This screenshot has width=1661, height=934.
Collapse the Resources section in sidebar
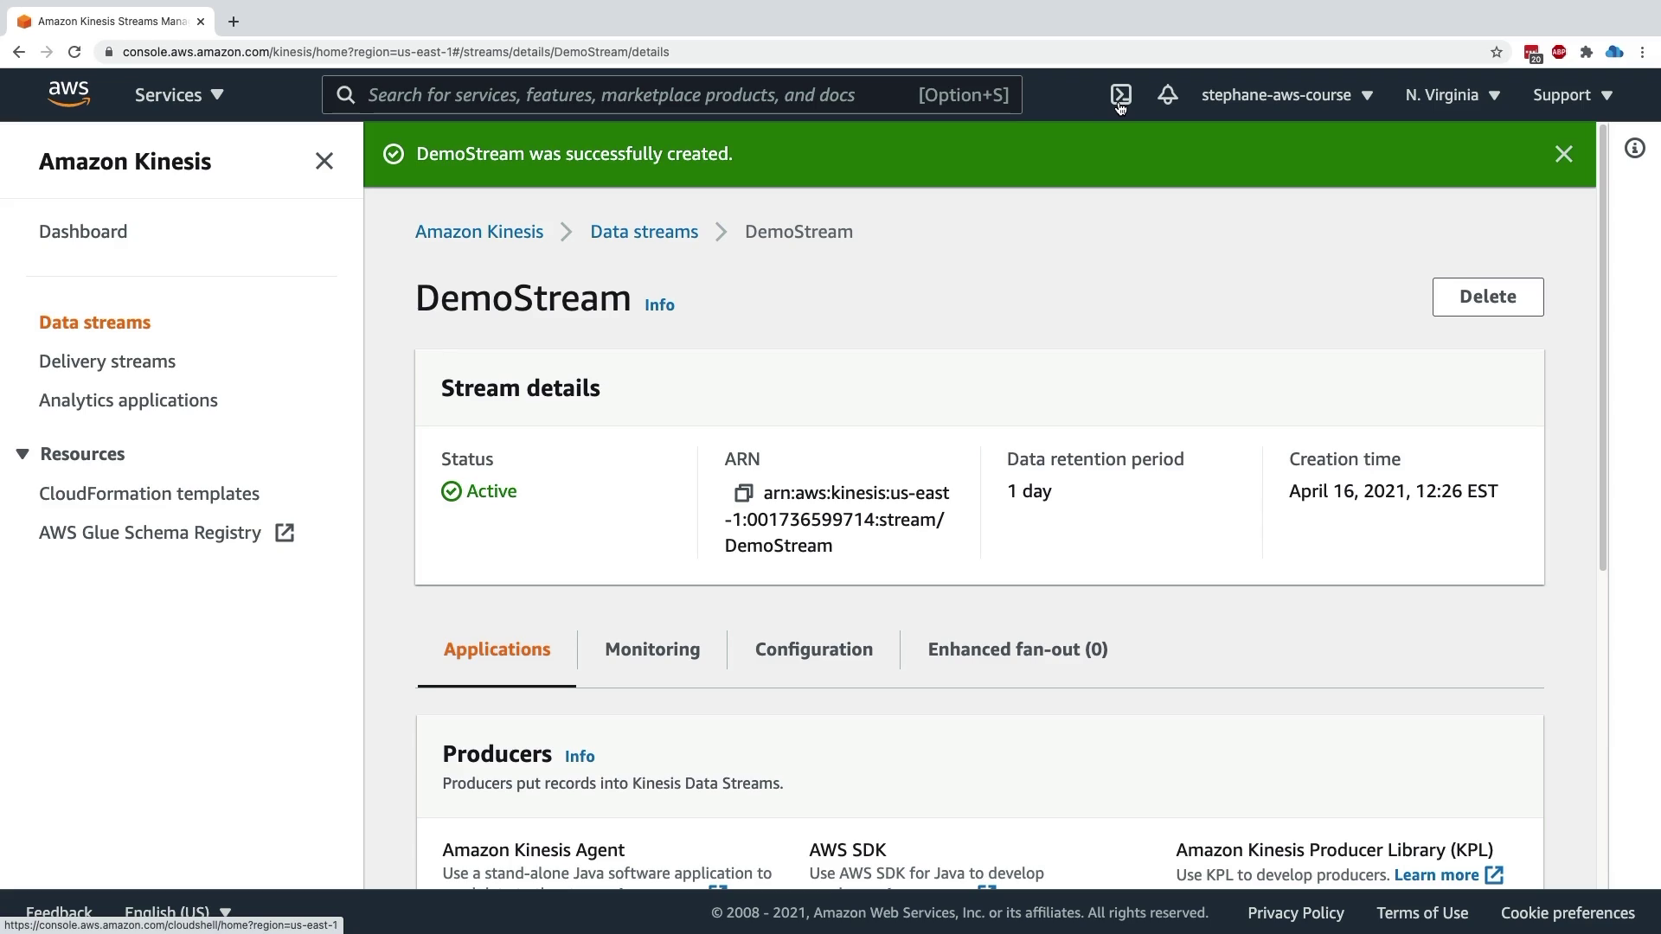pyautogui.click(x=22, y=454)
